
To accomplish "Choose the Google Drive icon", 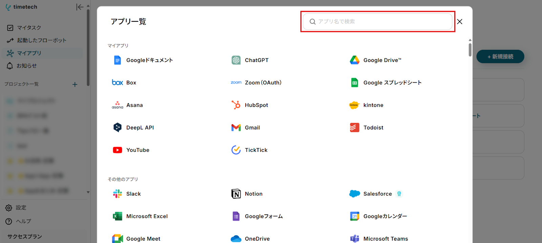I will click(354, 60).
